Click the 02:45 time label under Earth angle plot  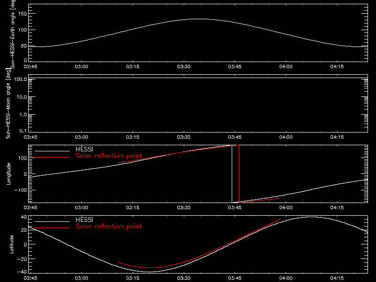pyautogui.click(x=31, y=67)
